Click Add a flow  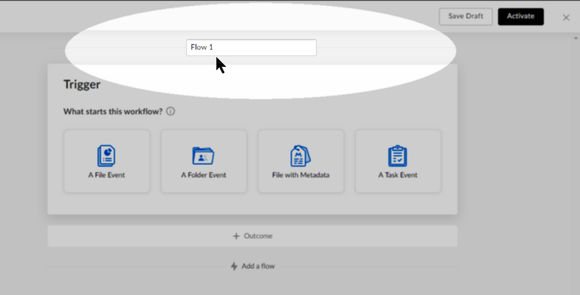pyautogui.click(x=253, y=266)
